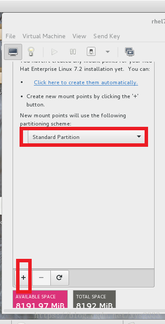Add a new mount point with plus button

point(23,278)
